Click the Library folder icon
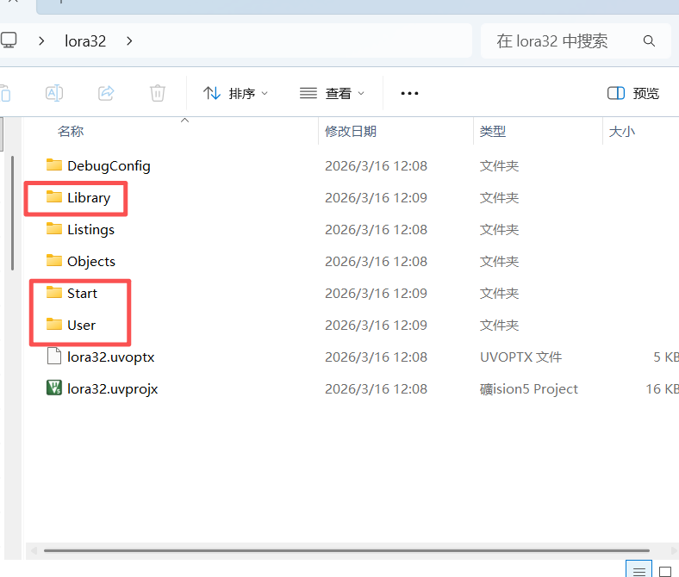This screenshot has width=679, height=577. pyautogui.click(x=54, y=196)
